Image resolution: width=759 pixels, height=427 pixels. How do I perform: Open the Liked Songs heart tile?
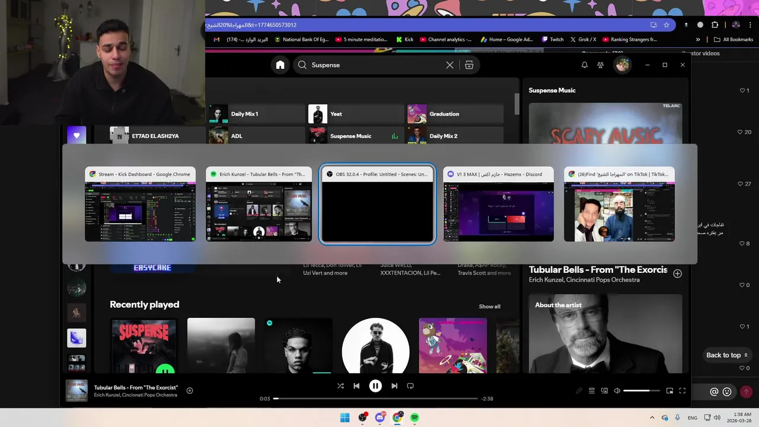coord(76,135)
